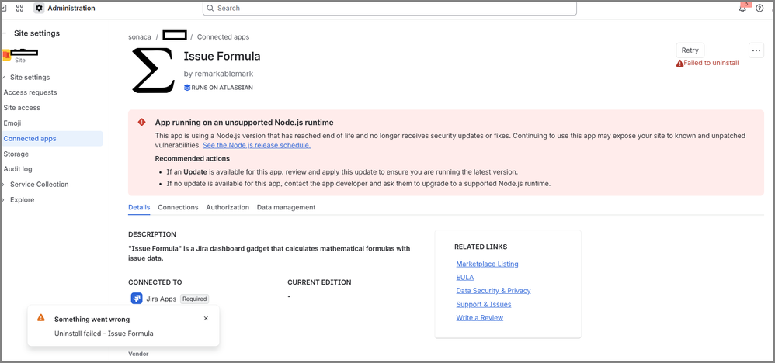This screenshot has width=775, height=363.
Task: Open Support & Issues link
Action: pos(483,304)
